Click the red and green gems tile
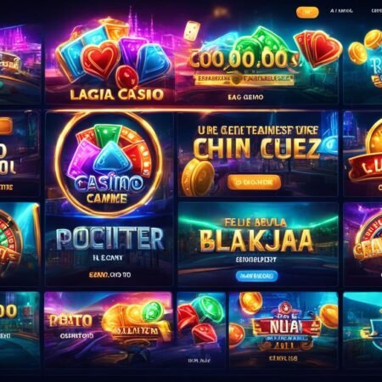 [201, 329]
